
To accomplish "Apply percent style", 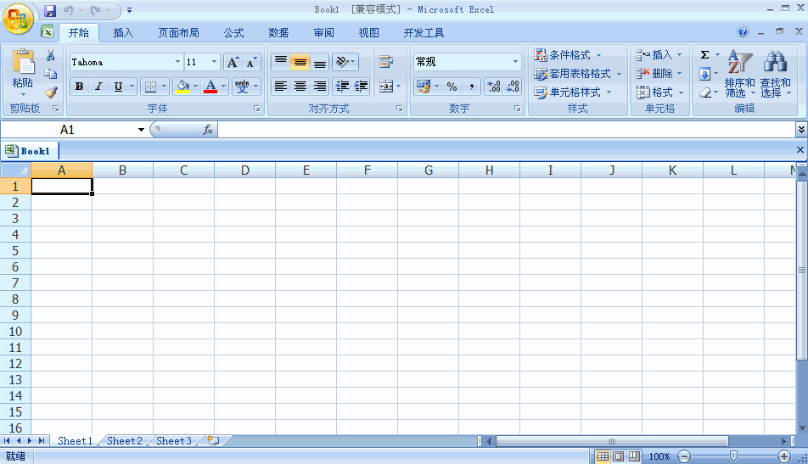I will pyautogui.click(x=452, y=87).
